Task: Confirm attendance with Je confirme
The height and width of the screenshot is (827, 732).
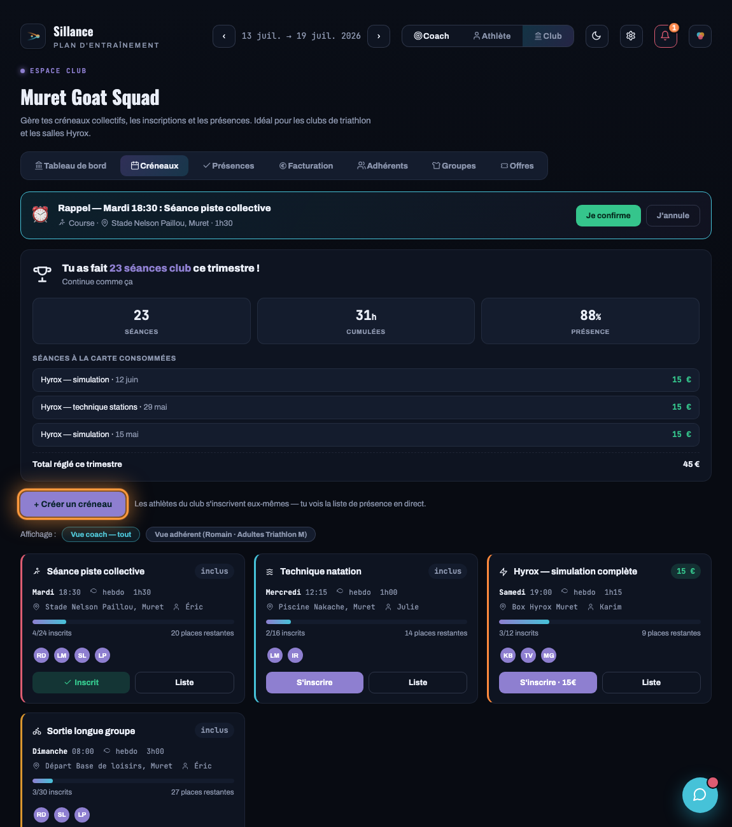Action: (x=608, y=216)
